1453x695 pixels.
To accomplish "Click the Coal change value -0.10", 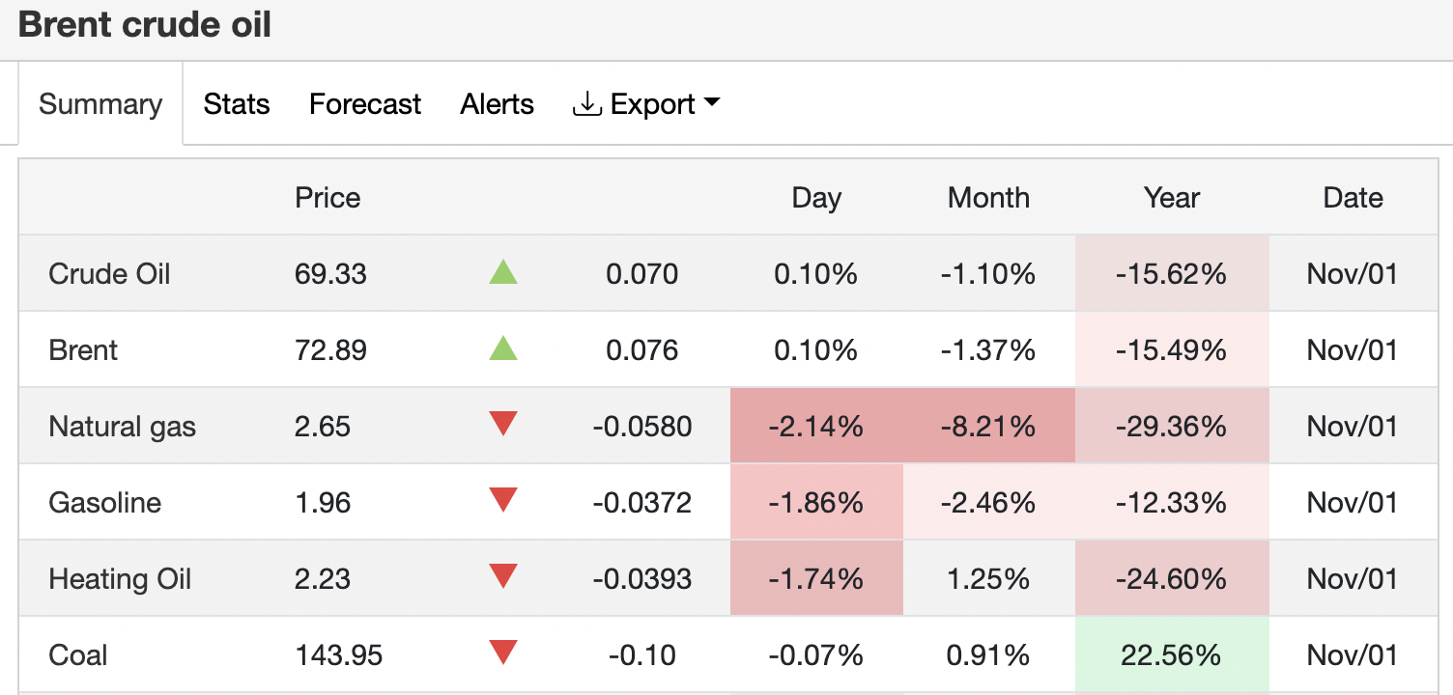I will [x=642, y=655].
